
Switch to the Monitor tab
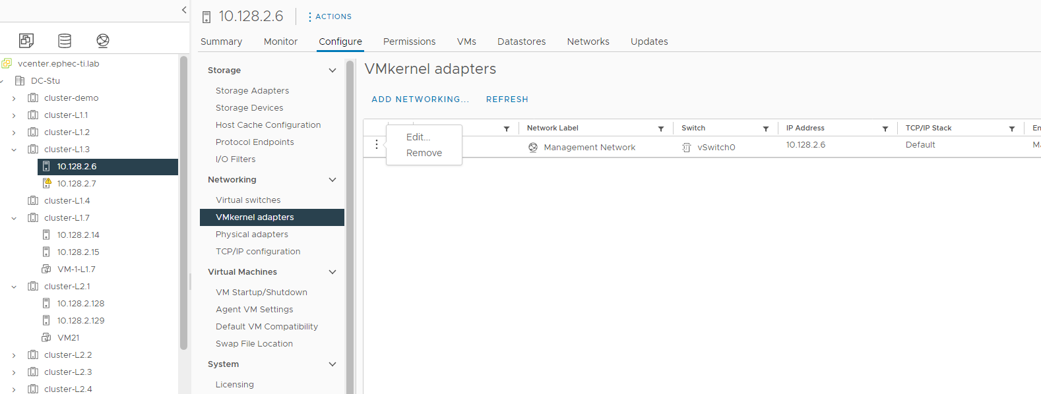(280, 42)
